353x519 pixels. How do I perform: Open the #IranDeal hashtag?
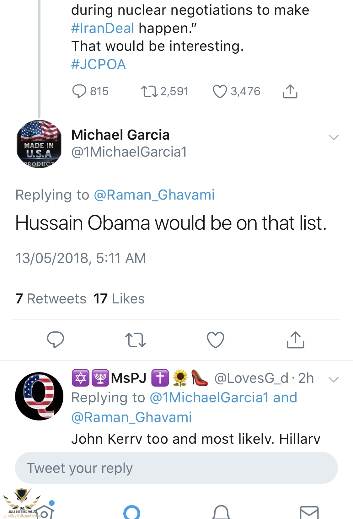tap(103, 28)
